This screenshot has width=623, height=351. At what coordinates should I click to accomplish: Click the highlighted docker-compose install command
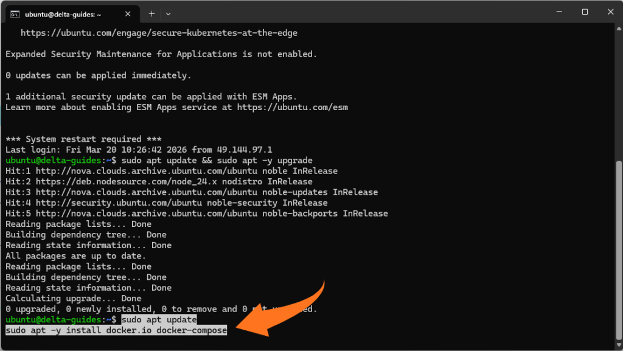115,330
